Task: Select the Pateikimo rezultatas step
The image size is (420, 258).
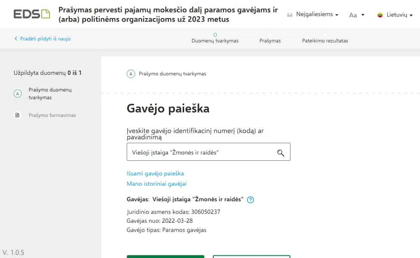Action: (x=325, y=40)
